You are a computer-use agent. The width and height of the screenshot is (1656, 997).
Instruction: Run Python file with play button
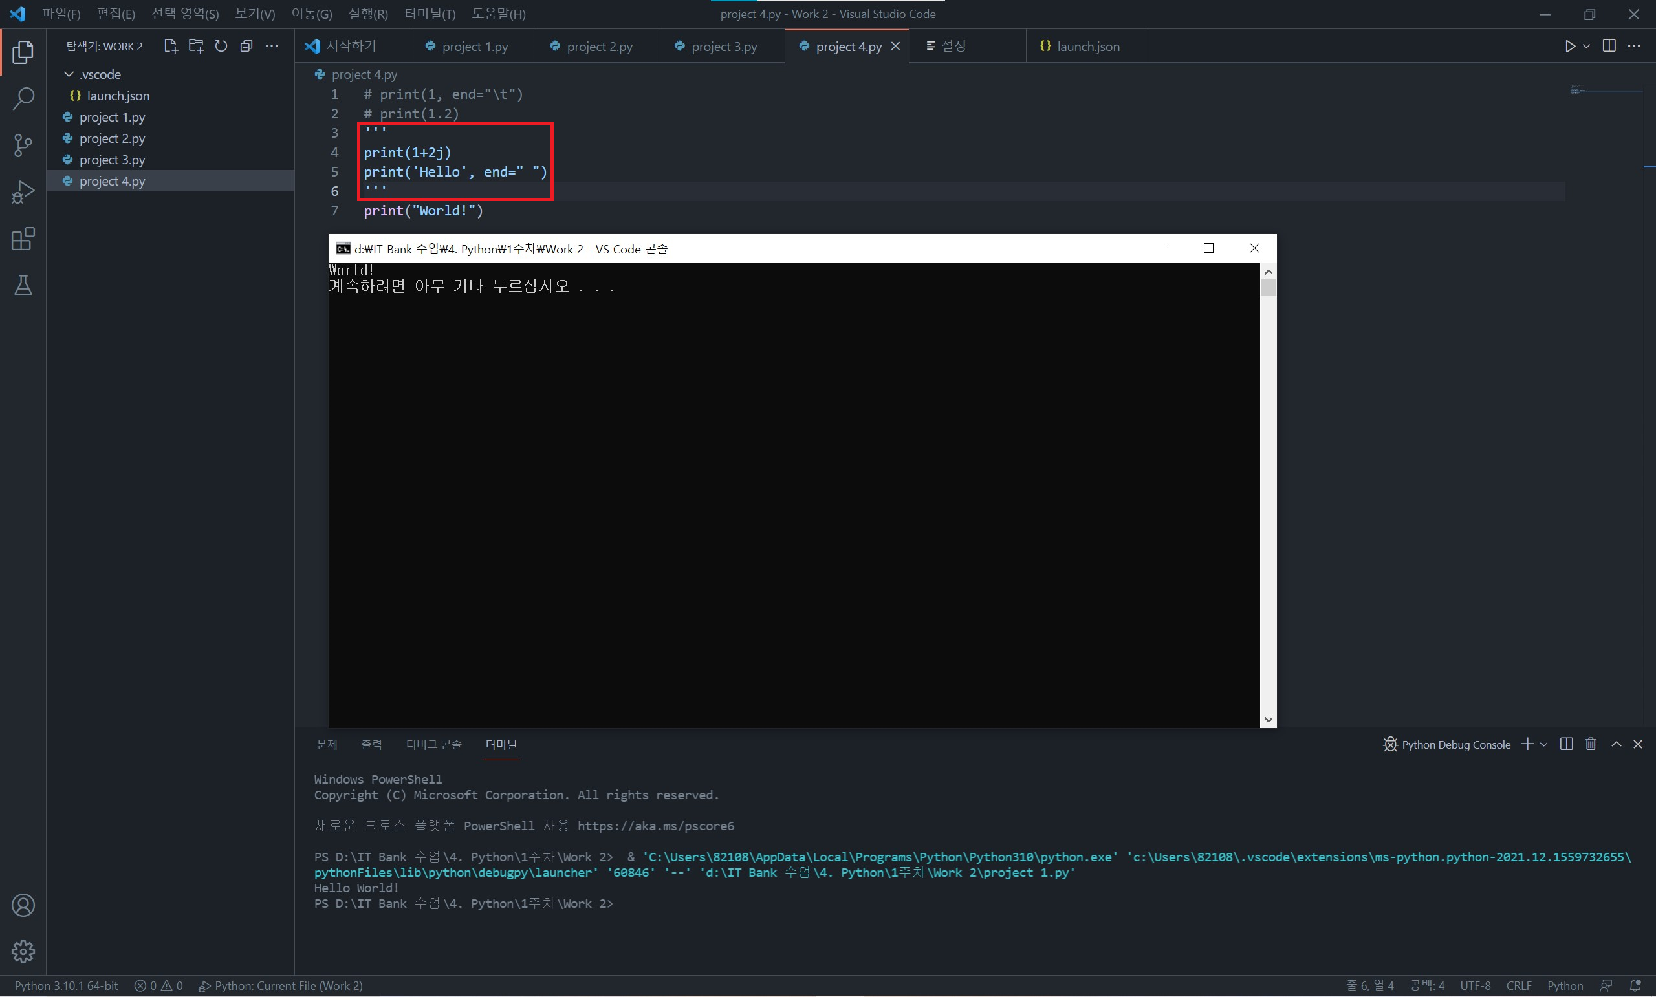point(1569,47)
